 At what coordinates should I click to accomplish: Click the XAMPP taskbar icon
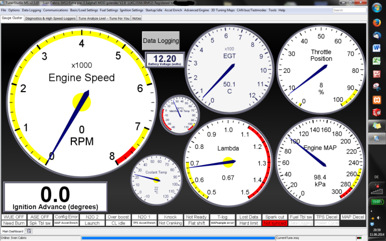376,99
